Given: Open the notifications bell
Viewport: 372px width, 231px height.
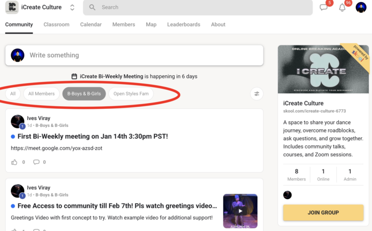Looking at the screenshot, I should pyautogui.click(x=342, y=7).
